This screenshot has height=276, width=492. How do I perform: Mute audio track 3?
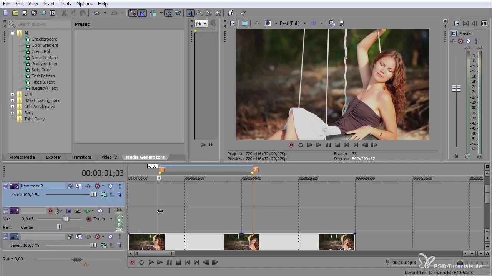[100, 211]
